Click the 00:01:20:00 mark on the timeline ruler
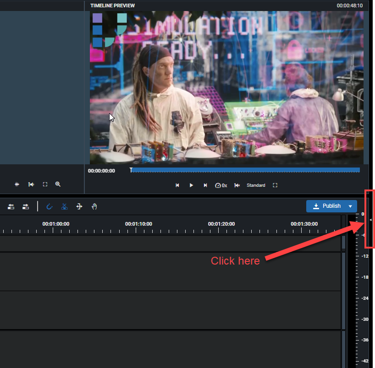The image size is (375, 368). click(221, 224)
